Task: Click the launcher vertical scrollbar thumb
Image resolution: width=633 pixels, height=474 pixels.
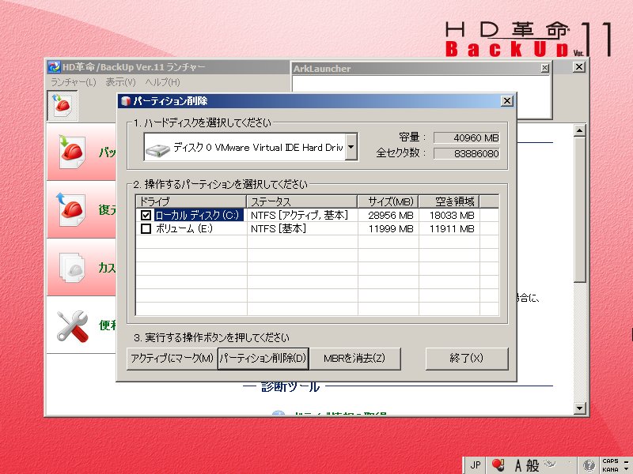Action: (x=579, y=209)
